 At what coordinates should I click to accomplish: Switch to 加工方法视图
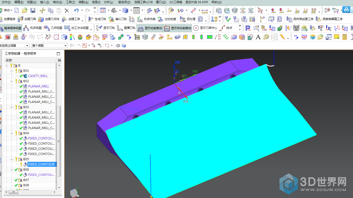77,28
